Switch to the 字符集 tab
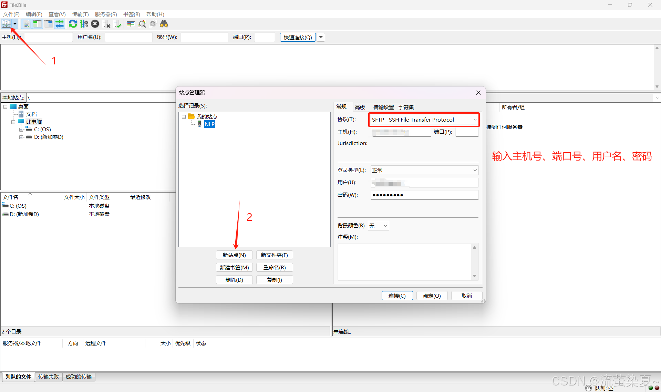The height and width of the screenshot is (392, 661). click(406, 107)
